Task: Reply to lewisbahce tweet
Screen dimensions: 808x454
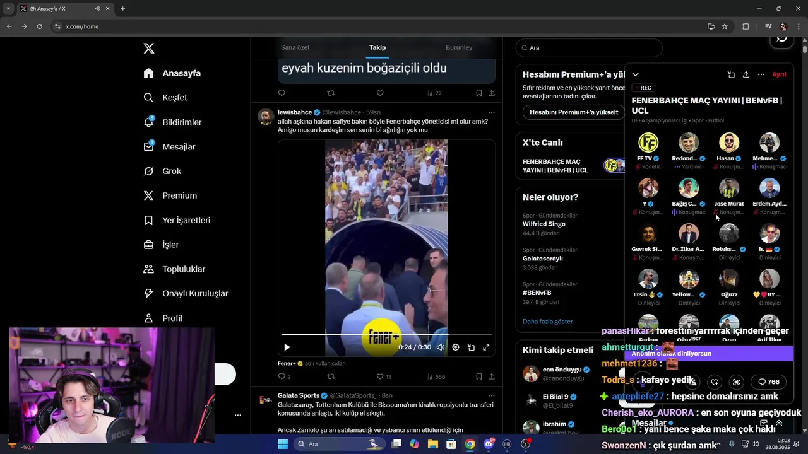Action: click(x=282, y=376)
